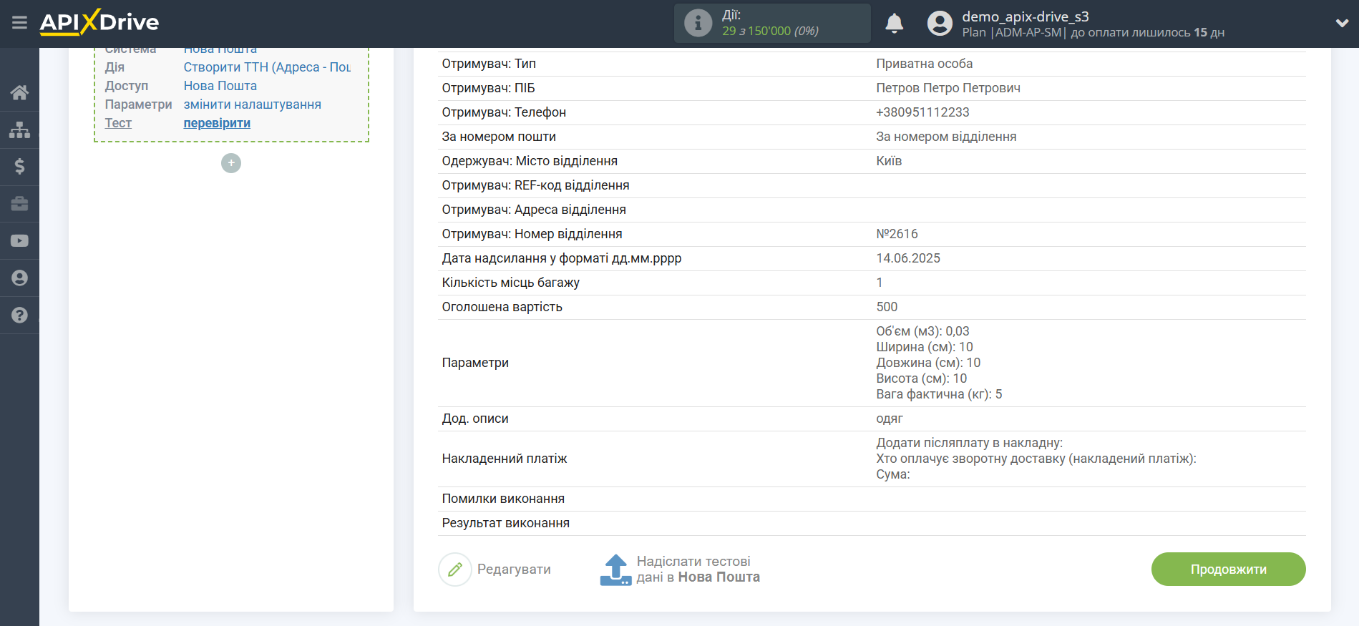Screen dimensions: 1359x626
Task: Click row label Отримувач: ПІБ
Action: coord(488,88)
